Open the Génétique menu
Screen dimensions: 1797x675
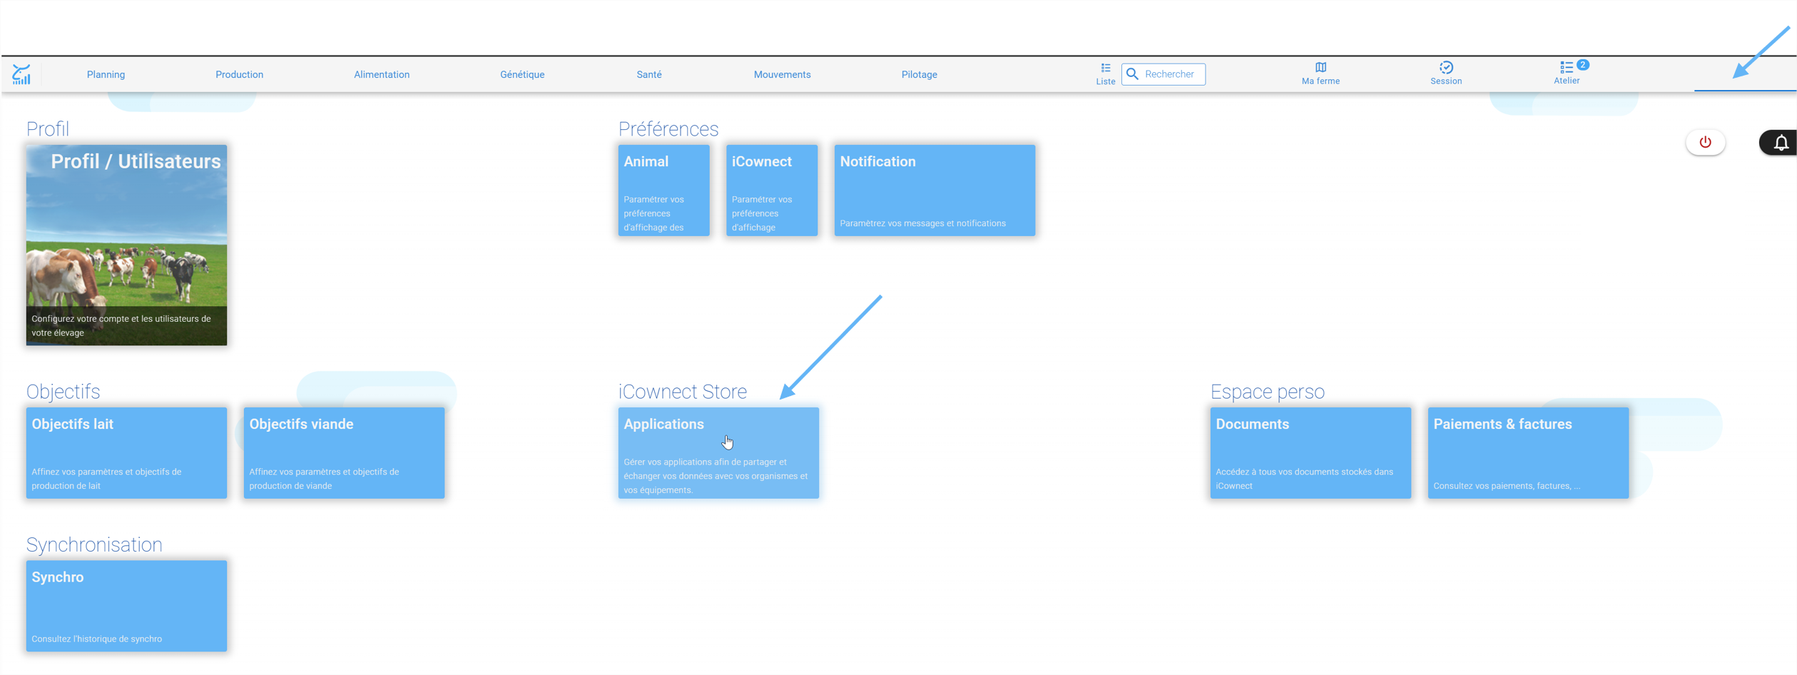[x=521, y=75]
